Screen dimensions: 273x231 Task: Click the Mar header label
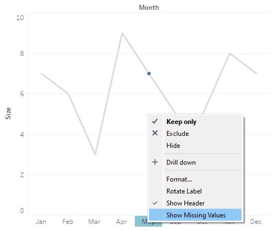95,222
